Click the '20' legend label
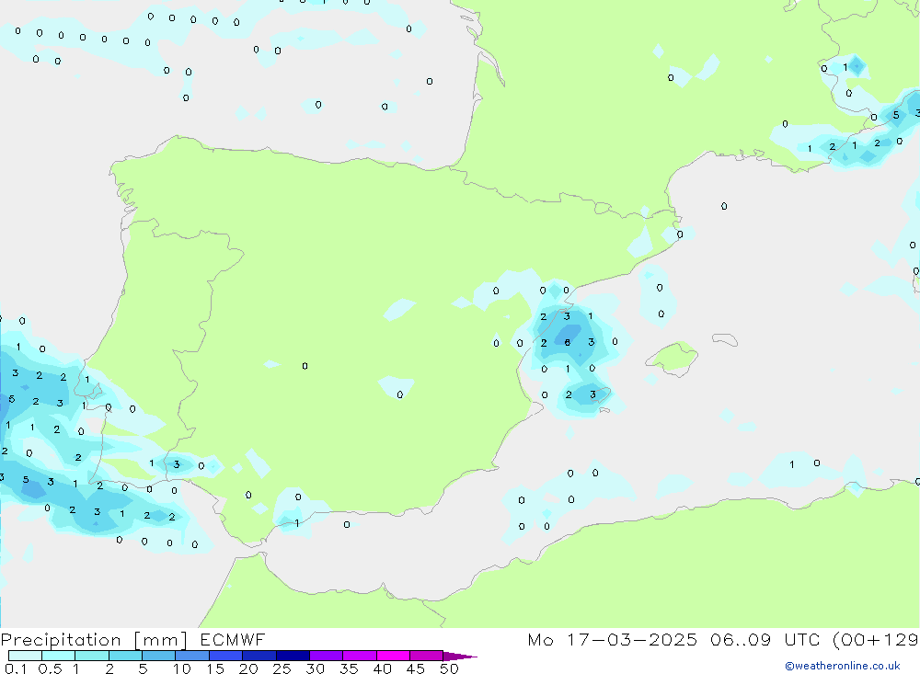 point(248,668)
